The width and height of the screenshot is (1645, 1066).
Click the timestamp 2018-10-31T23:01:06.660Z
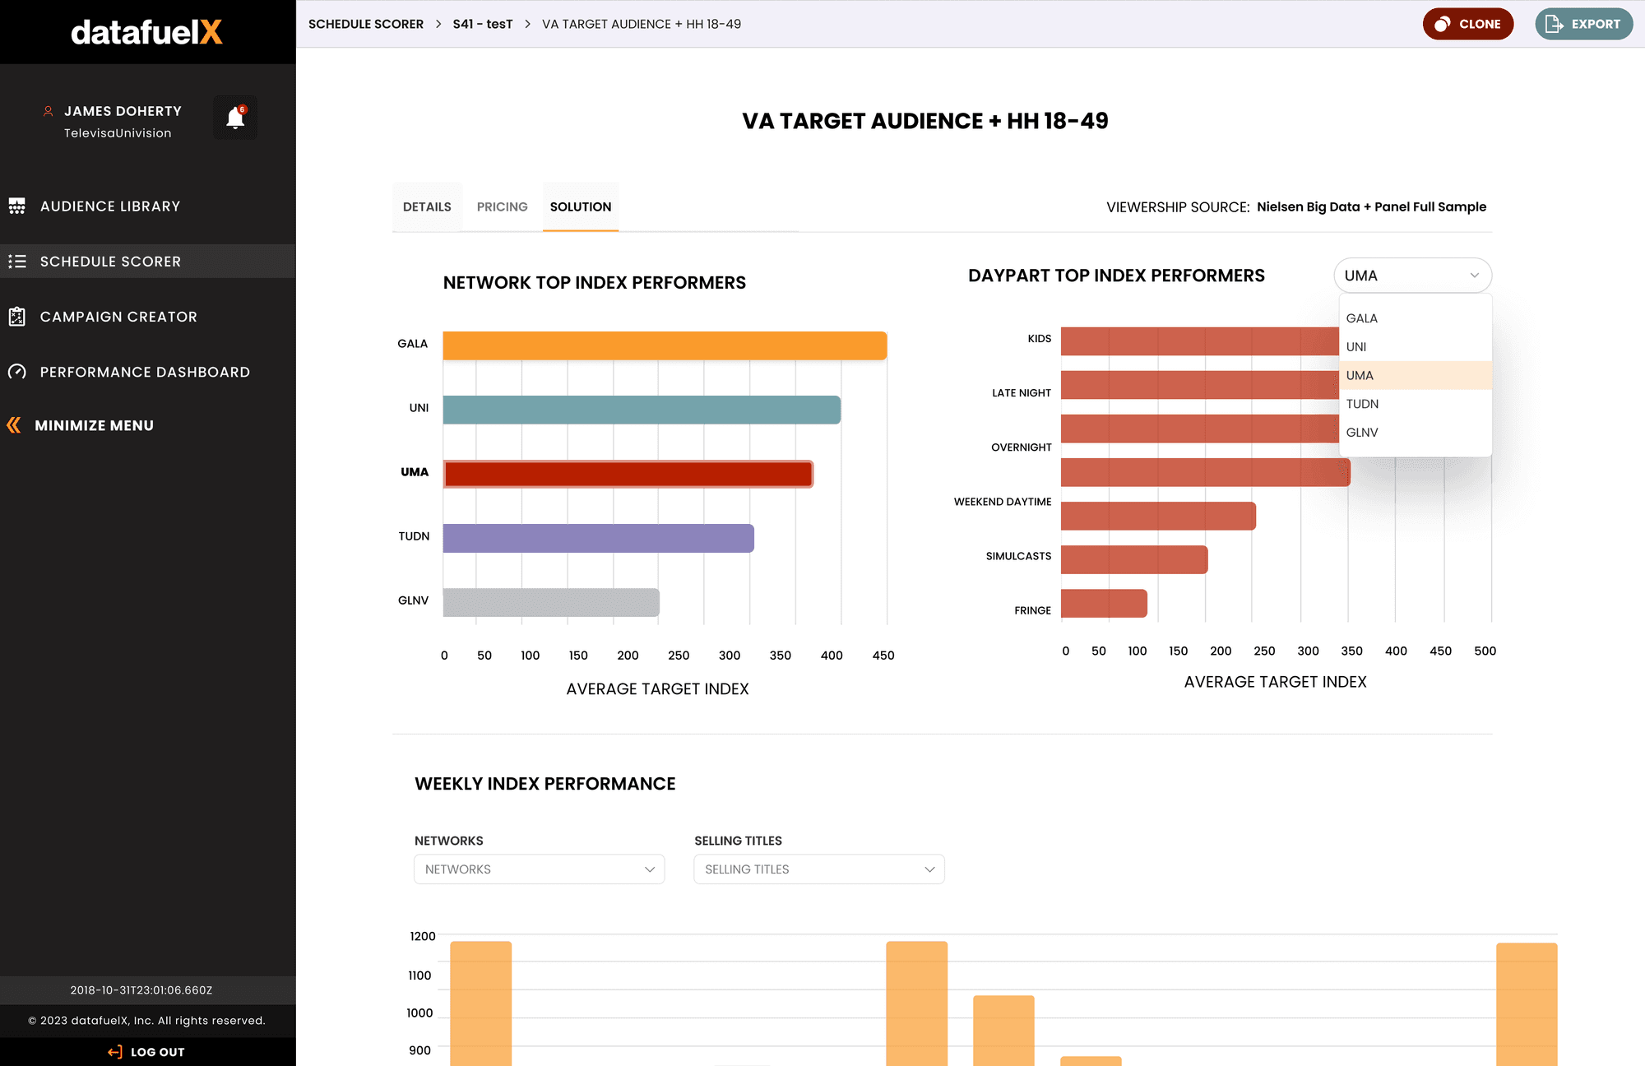(141, 990)
